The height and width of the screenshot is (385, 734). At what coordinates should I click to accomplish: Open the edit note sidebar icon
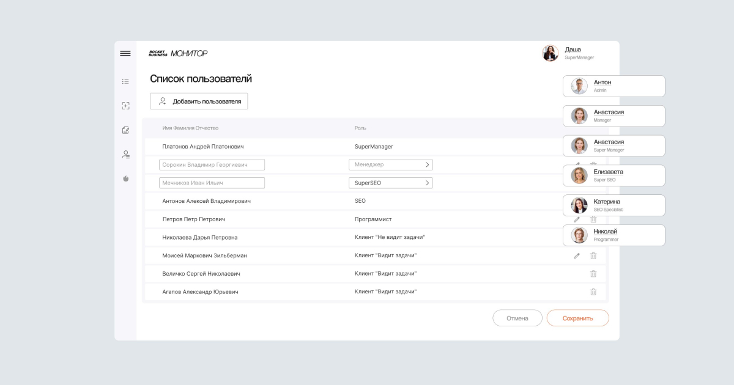point(125,130)
